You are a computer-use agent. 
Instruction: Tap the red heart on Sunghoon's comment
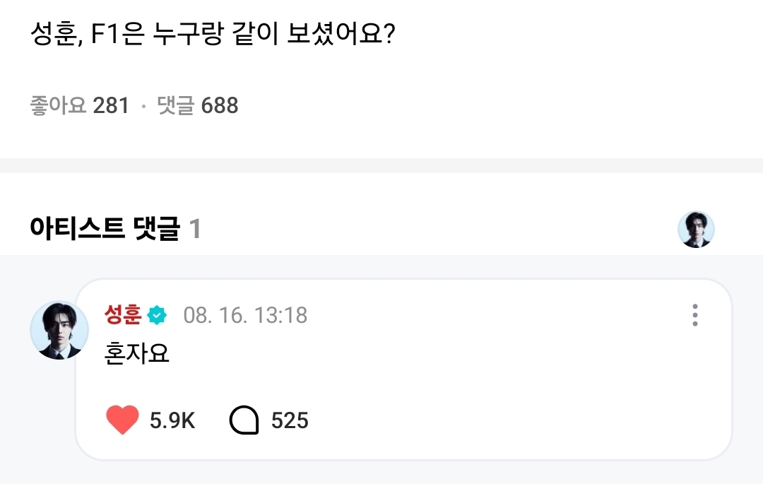[x=122, y=421]
